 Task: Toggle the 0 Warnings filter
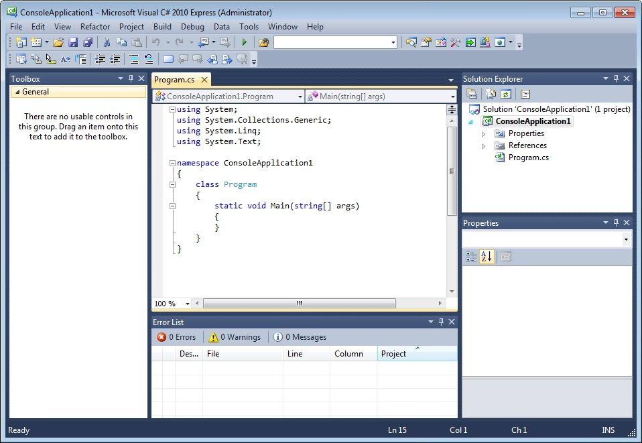click(x=235, y=337)
